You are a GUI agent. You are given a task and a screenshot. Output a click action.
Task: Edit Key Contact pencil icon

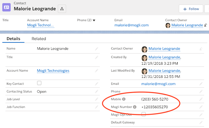(96, 84)
